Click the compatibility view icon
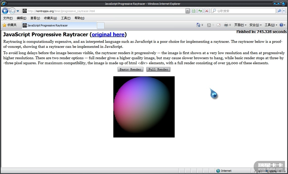 pyautogui.click(x=194, y=11)
